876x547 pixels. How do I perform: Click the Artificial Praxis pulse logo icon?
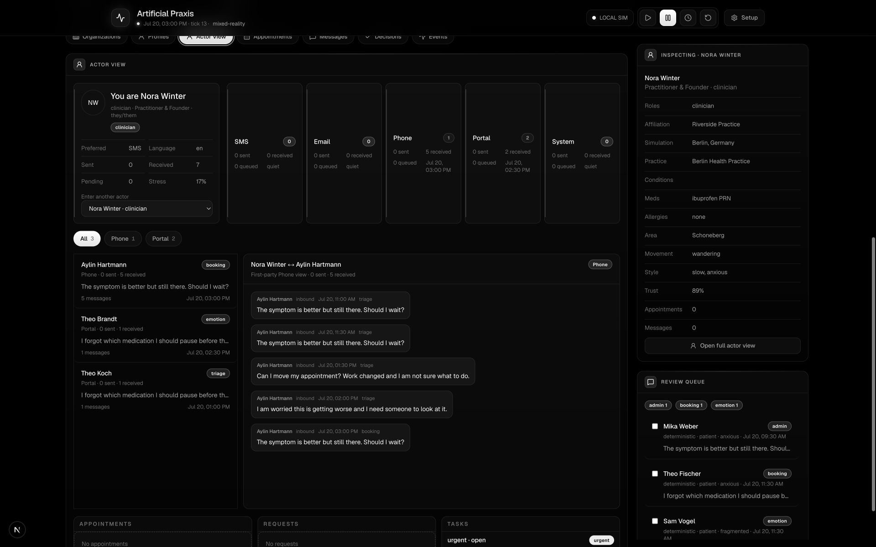[x=120, y=18]
